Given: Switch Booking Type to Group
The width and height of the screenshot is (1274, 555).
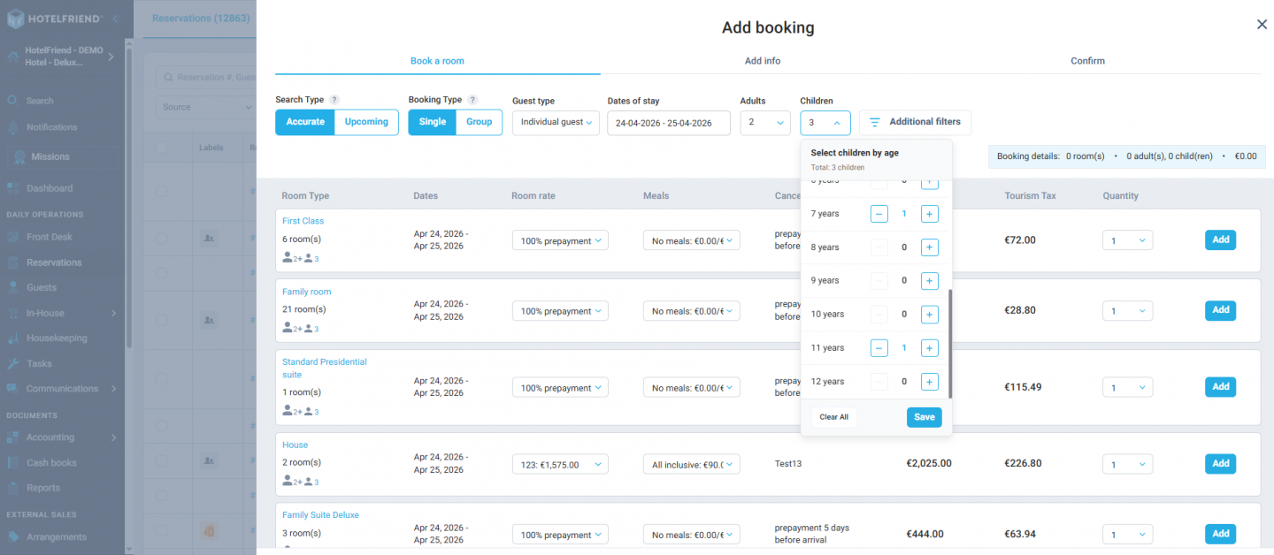Looking at the screenshot, I should click(x=479, y=122).
